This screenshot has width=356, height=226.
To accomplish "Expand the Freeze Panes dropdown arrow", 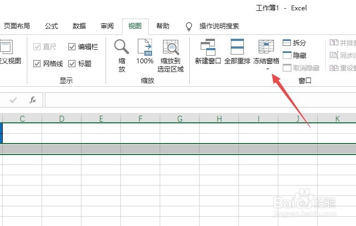I will [267, 69].
